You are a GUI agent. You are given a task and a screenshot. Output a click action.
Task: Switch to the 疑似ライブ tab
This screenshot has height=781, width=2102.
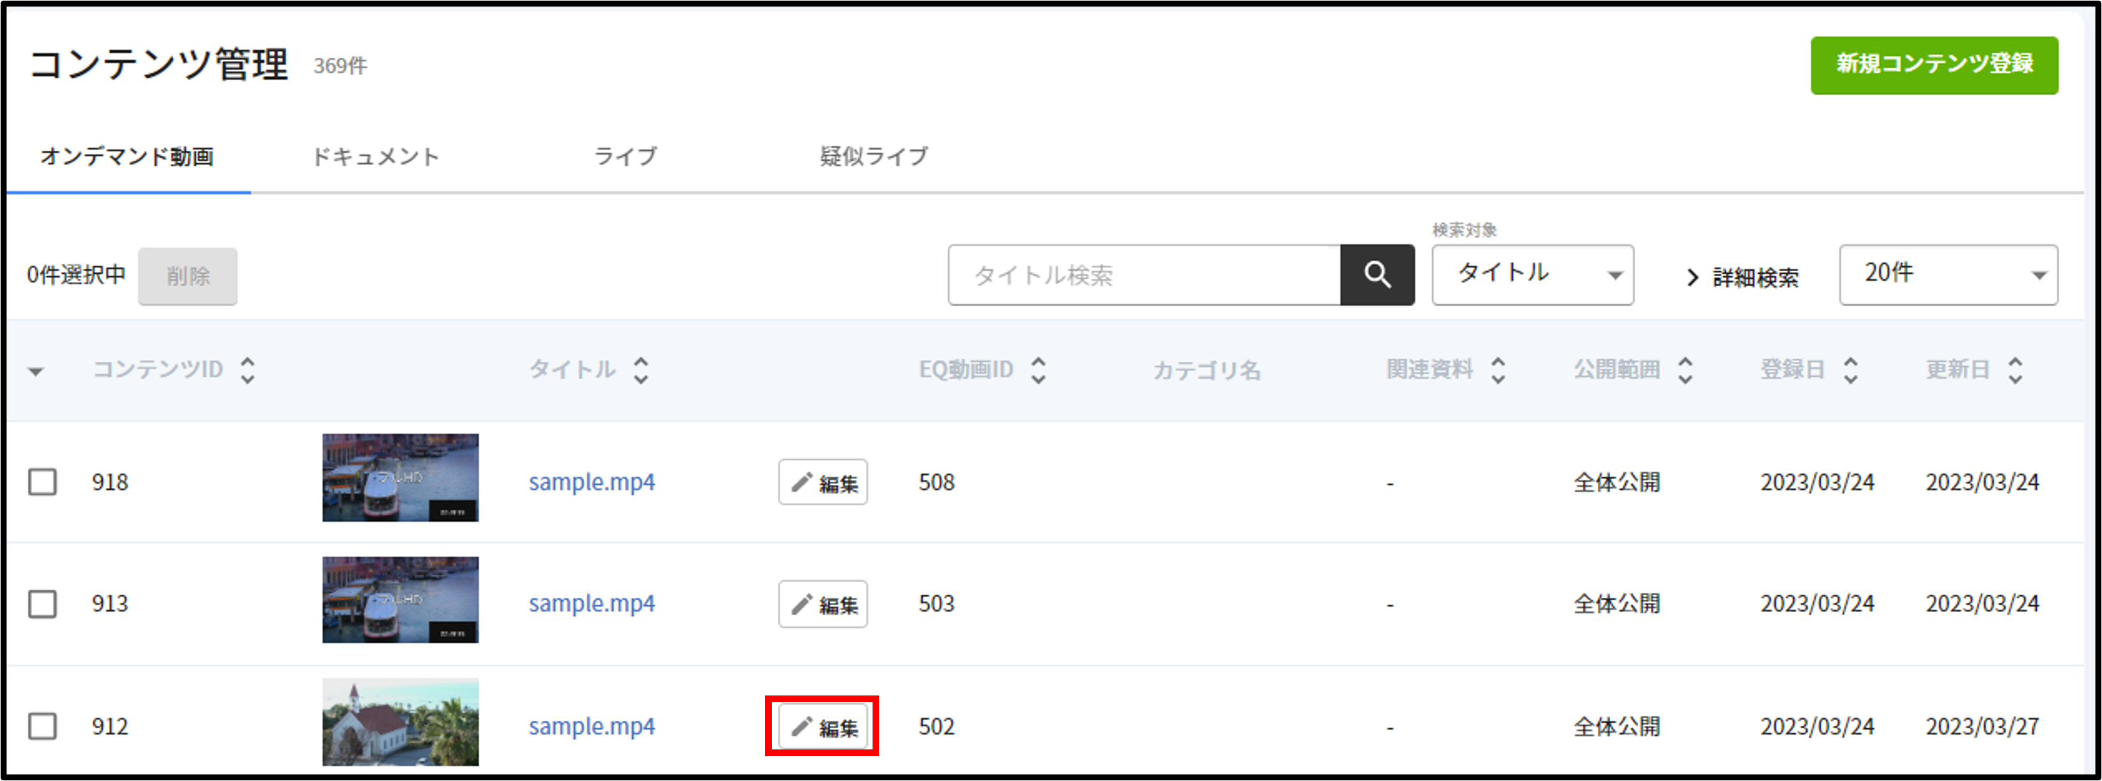tap(874, 156)
